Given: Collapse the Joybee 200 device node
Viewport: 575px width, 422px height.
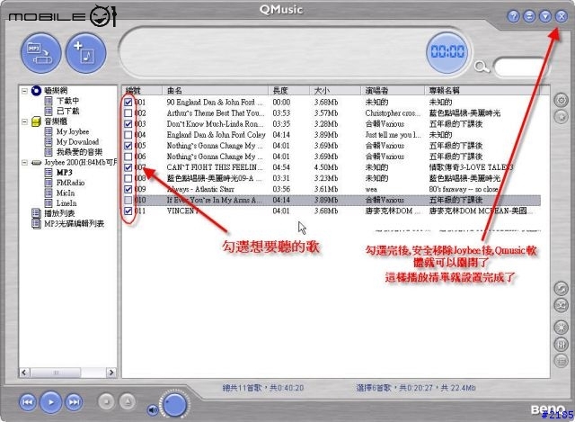Looking at the screenshot, I should (24, 162).
